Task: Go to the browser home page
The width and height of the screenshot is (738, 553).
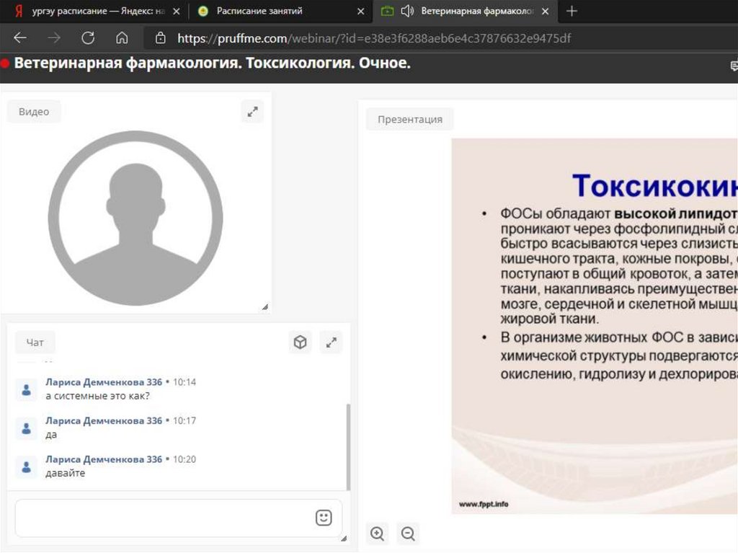Action: click(x=122, y=38)
